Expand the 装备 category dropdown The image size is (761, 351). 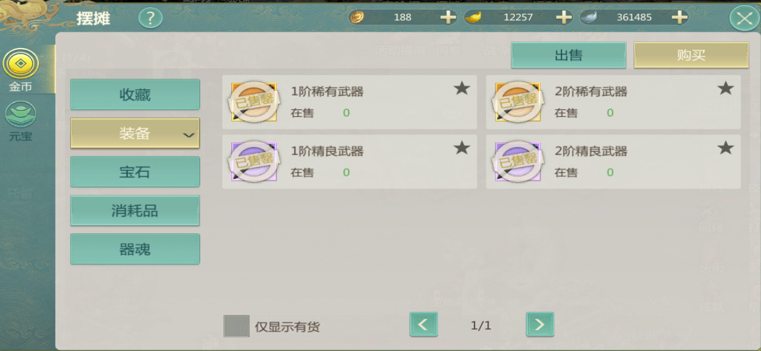pyautogui.click(x=135, y=133)
